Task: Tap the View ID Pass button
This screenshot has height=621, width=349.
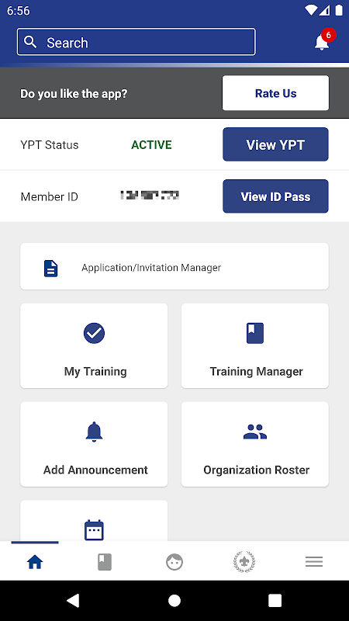Action: (275, 196)
